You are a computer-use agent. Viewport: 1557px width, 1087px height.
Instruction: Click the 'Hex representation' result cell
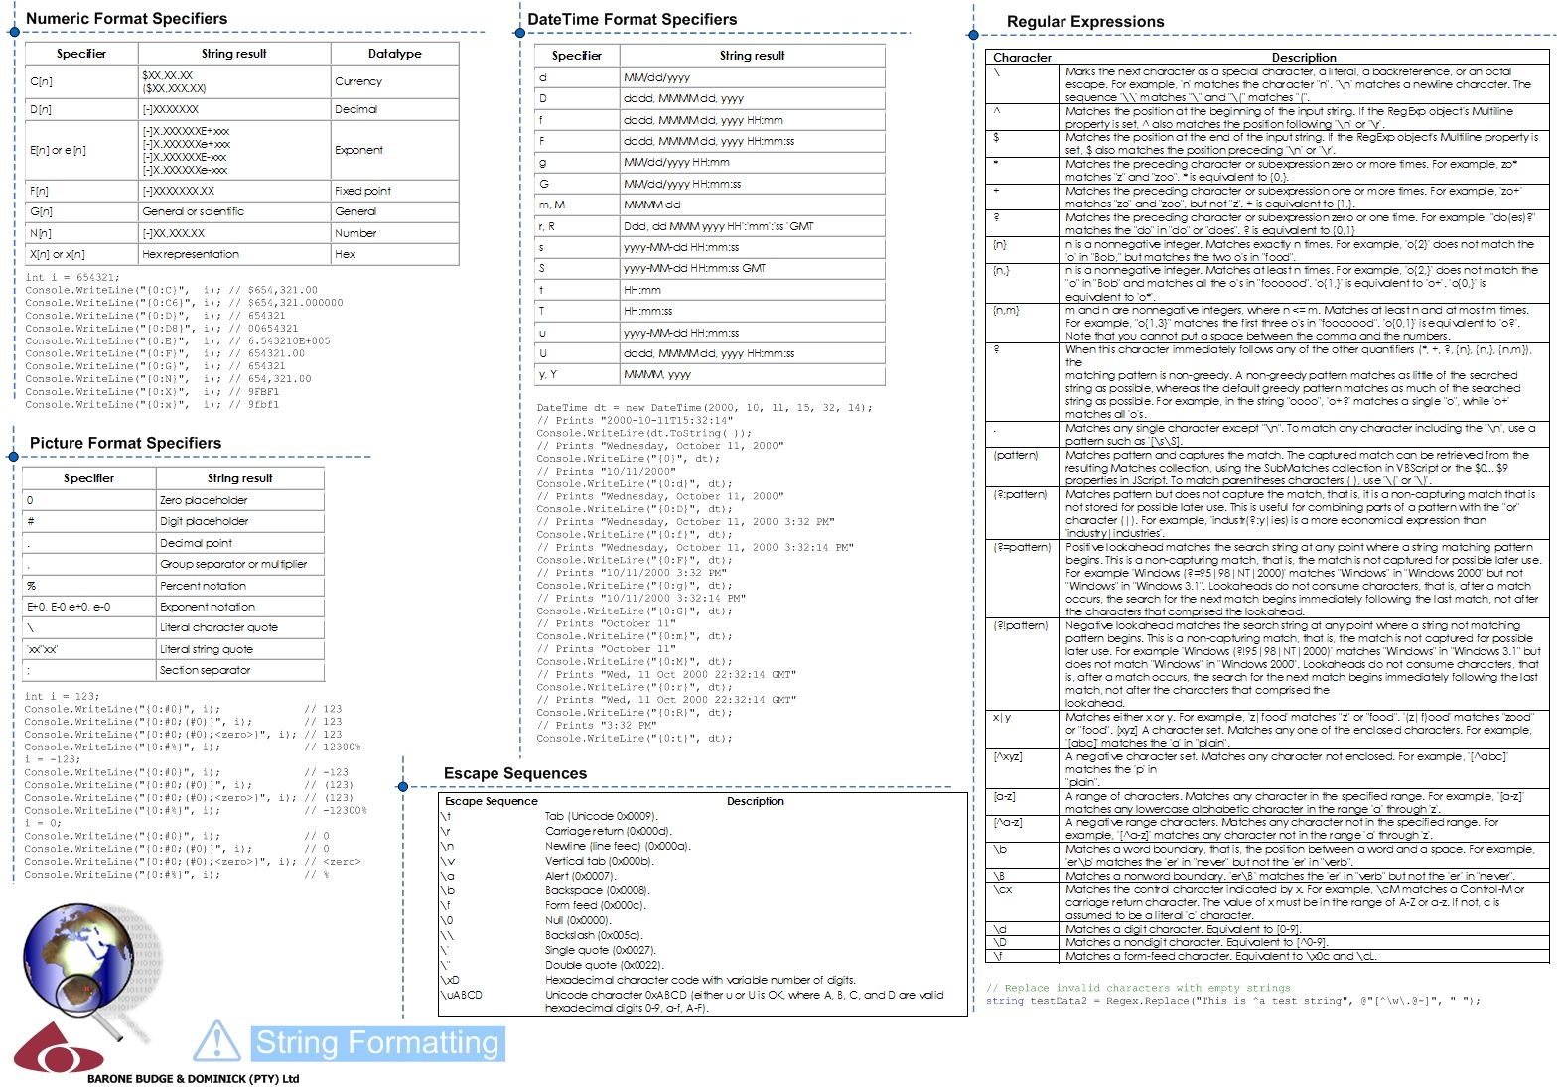(x=234, y=254)
